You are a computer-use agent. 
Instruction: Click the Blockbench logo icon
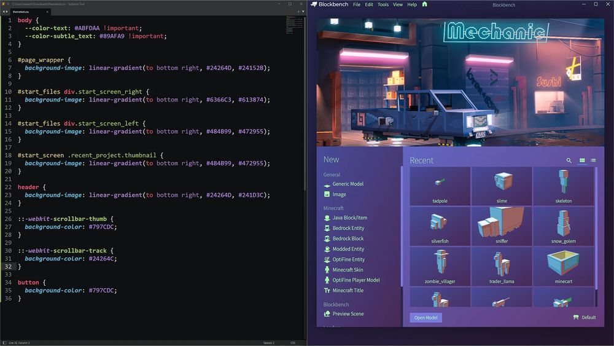314,4
